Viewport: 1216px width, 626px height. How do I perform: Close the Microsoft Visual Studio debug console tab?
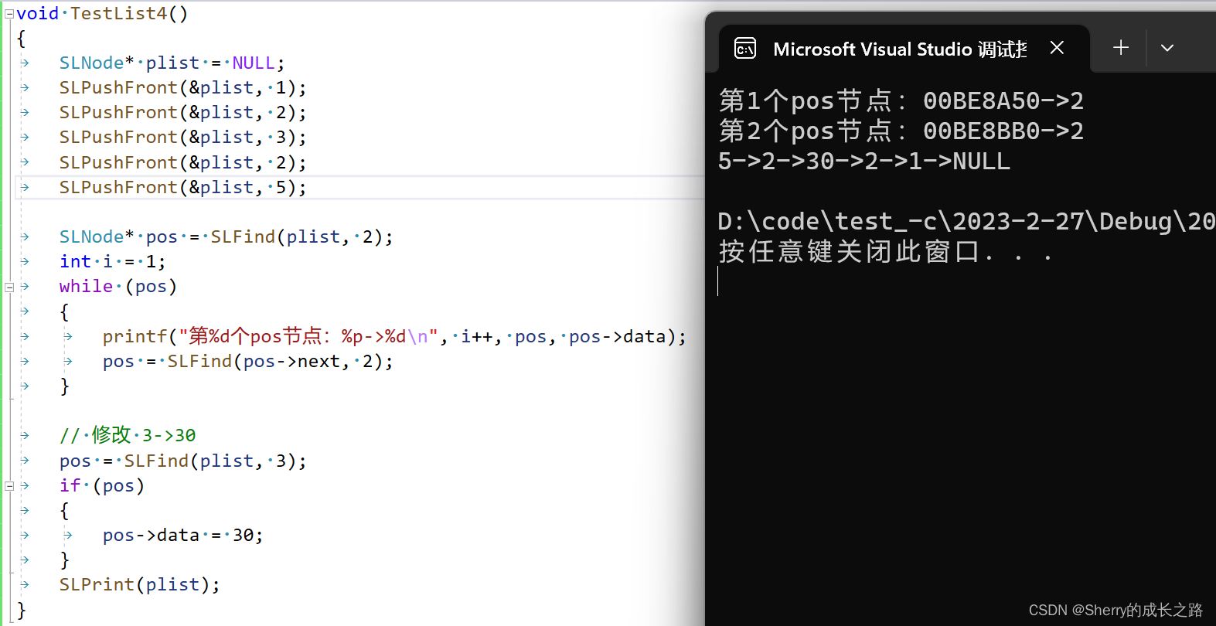click(x=1057, y=48)
